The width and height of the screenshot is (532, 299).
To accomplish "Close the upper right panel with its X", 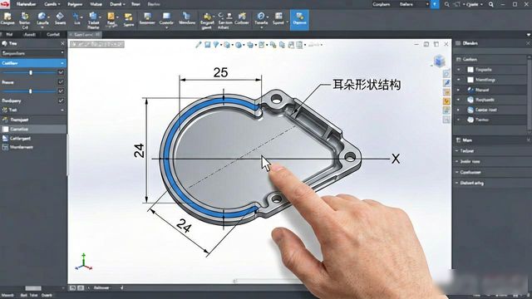I will [529, 43].
